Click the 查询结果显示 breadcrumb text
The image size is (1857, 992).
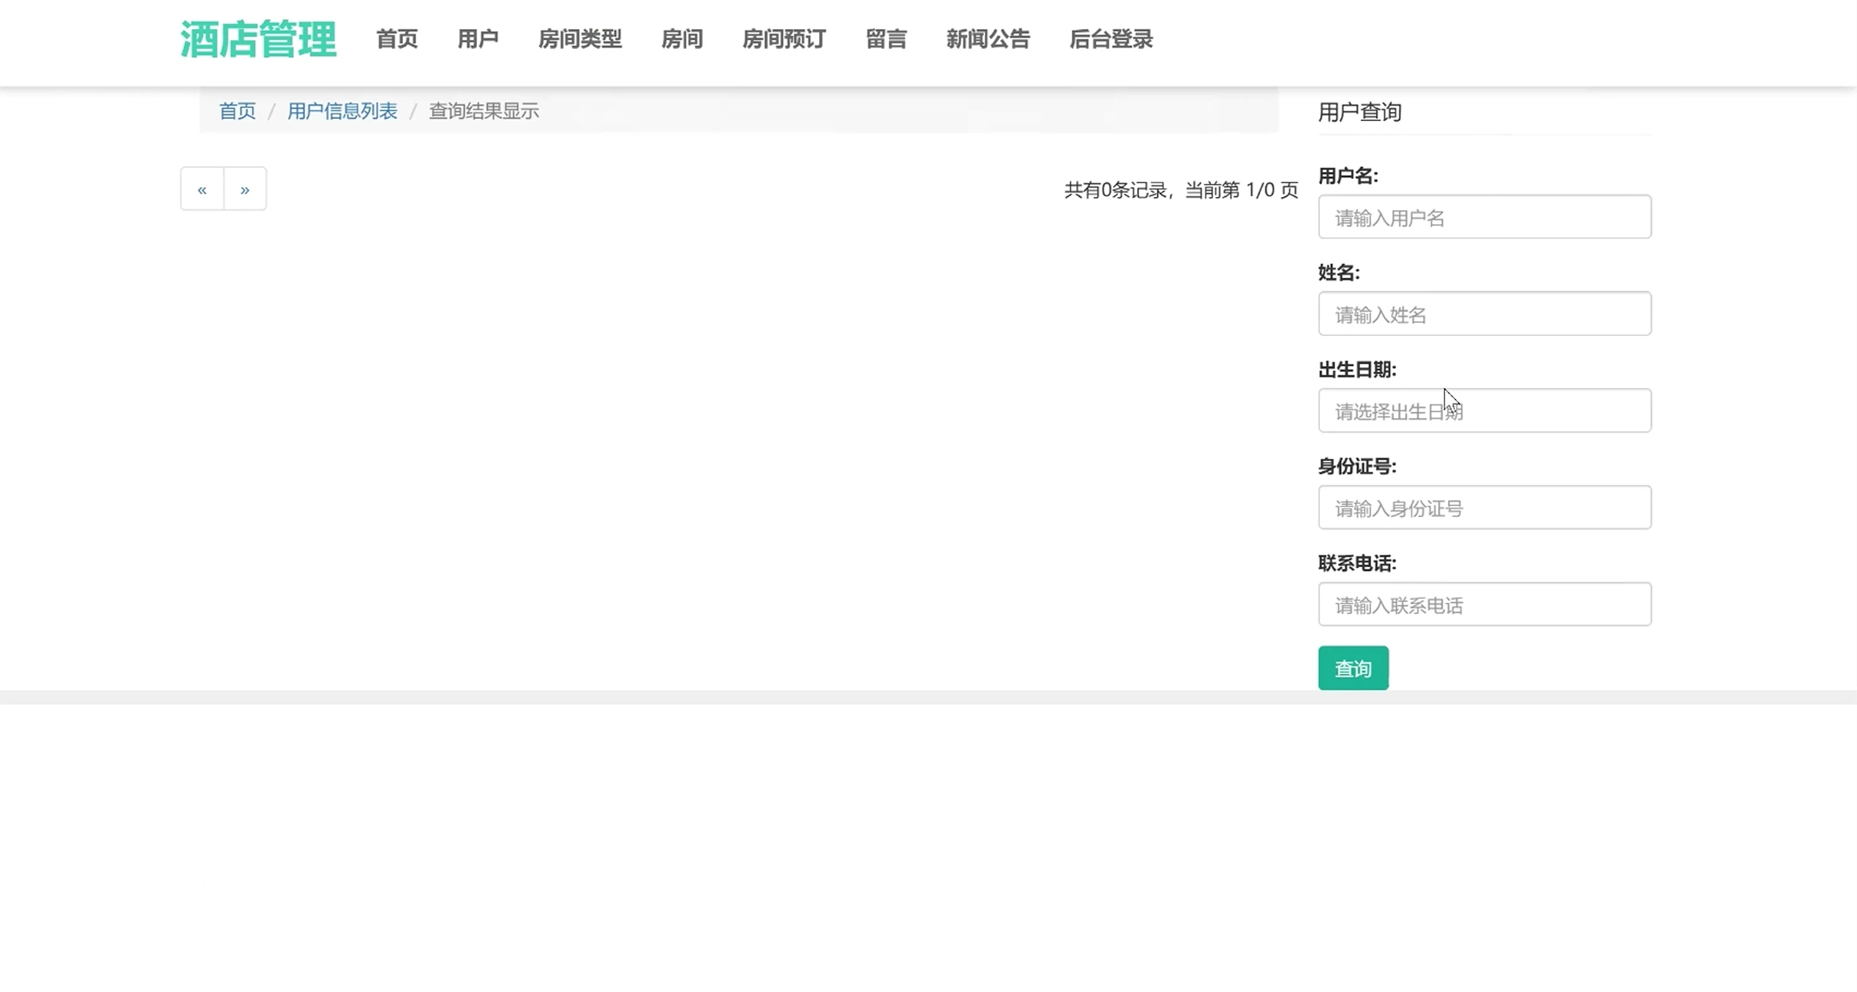click(483, 111)
